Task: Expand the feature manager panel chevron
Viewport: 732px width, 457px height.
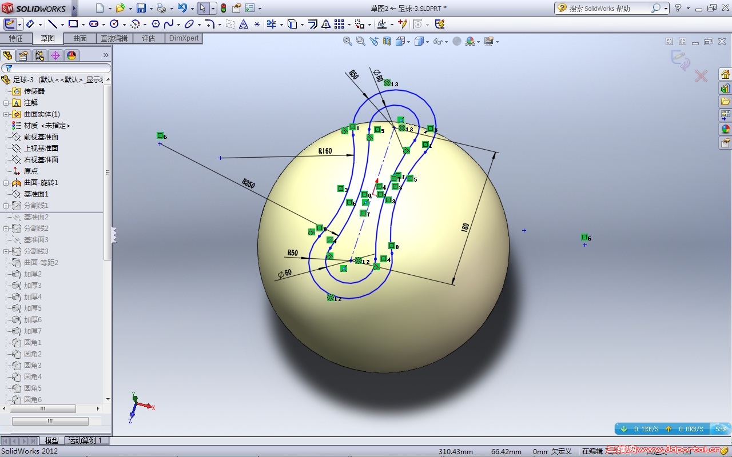Action: [x=106, y=55]
